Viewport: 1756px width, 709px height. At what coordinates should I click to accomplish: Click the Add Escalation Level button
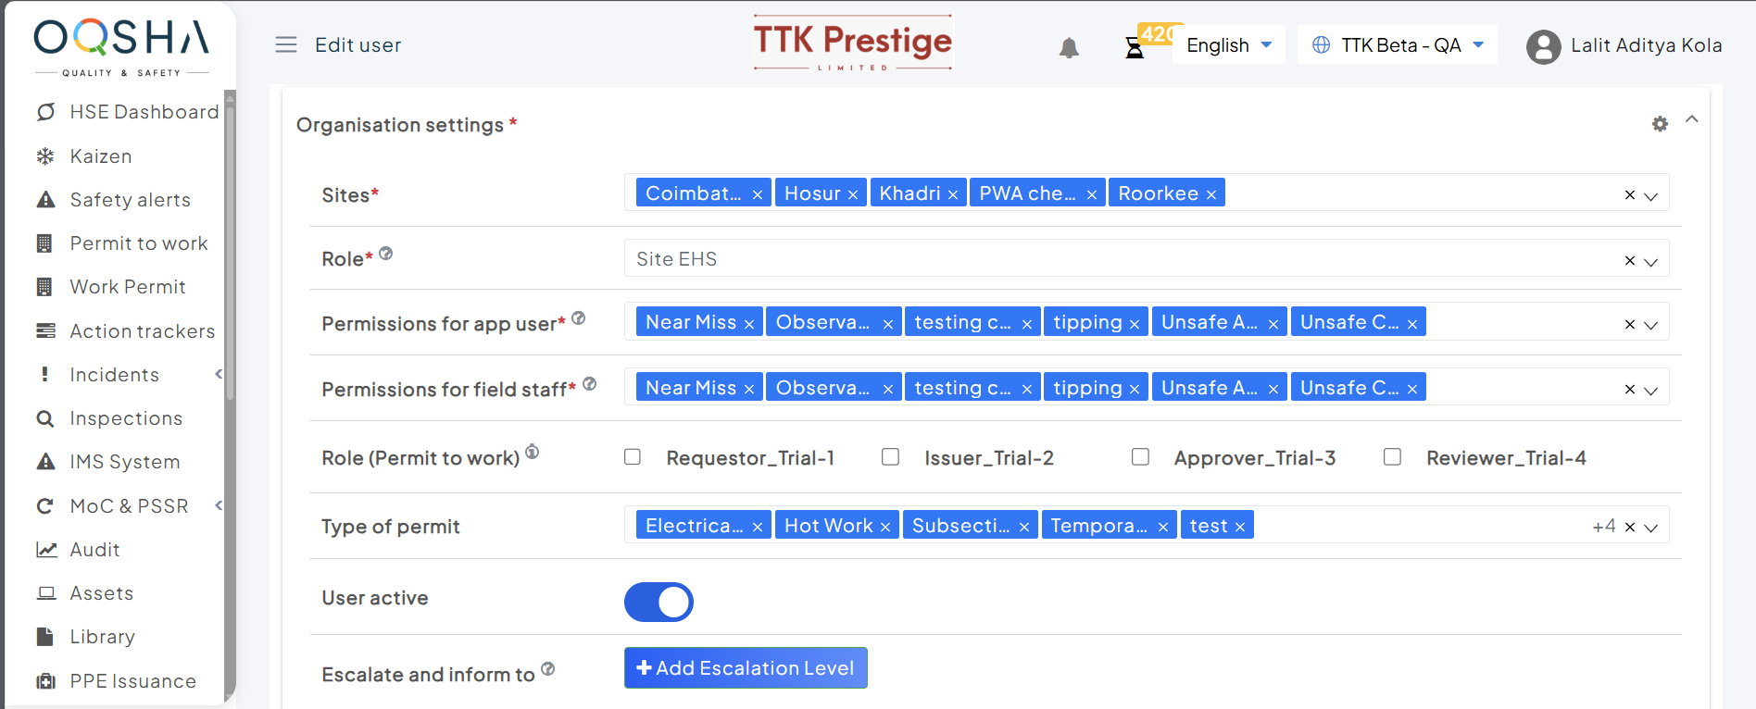[746, 668]
